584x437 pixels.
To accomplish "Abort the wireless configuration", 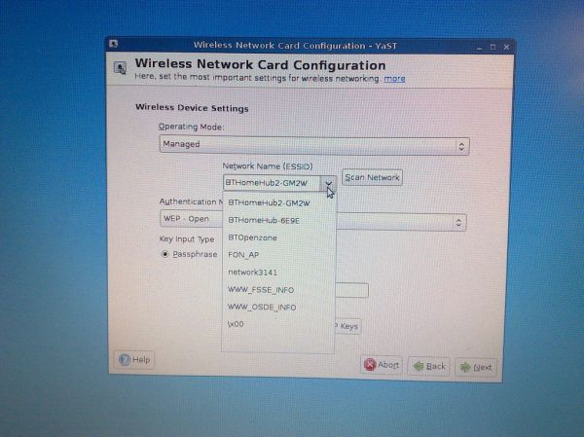I will [382, 365].
